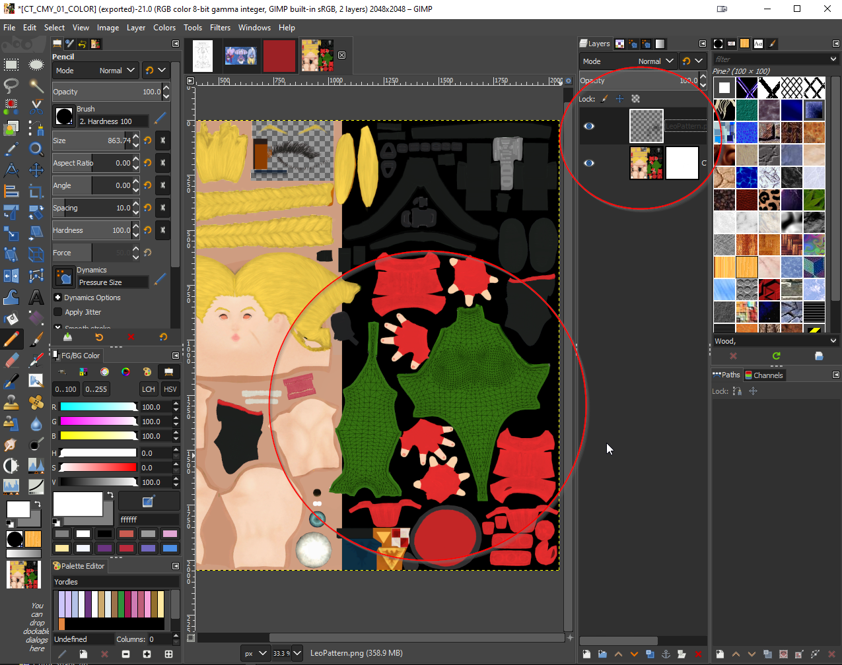Click the zoom-in plus palette icon
Image resolution: width=842 pixels, height=665 pixels.
[x=147, y=654]
